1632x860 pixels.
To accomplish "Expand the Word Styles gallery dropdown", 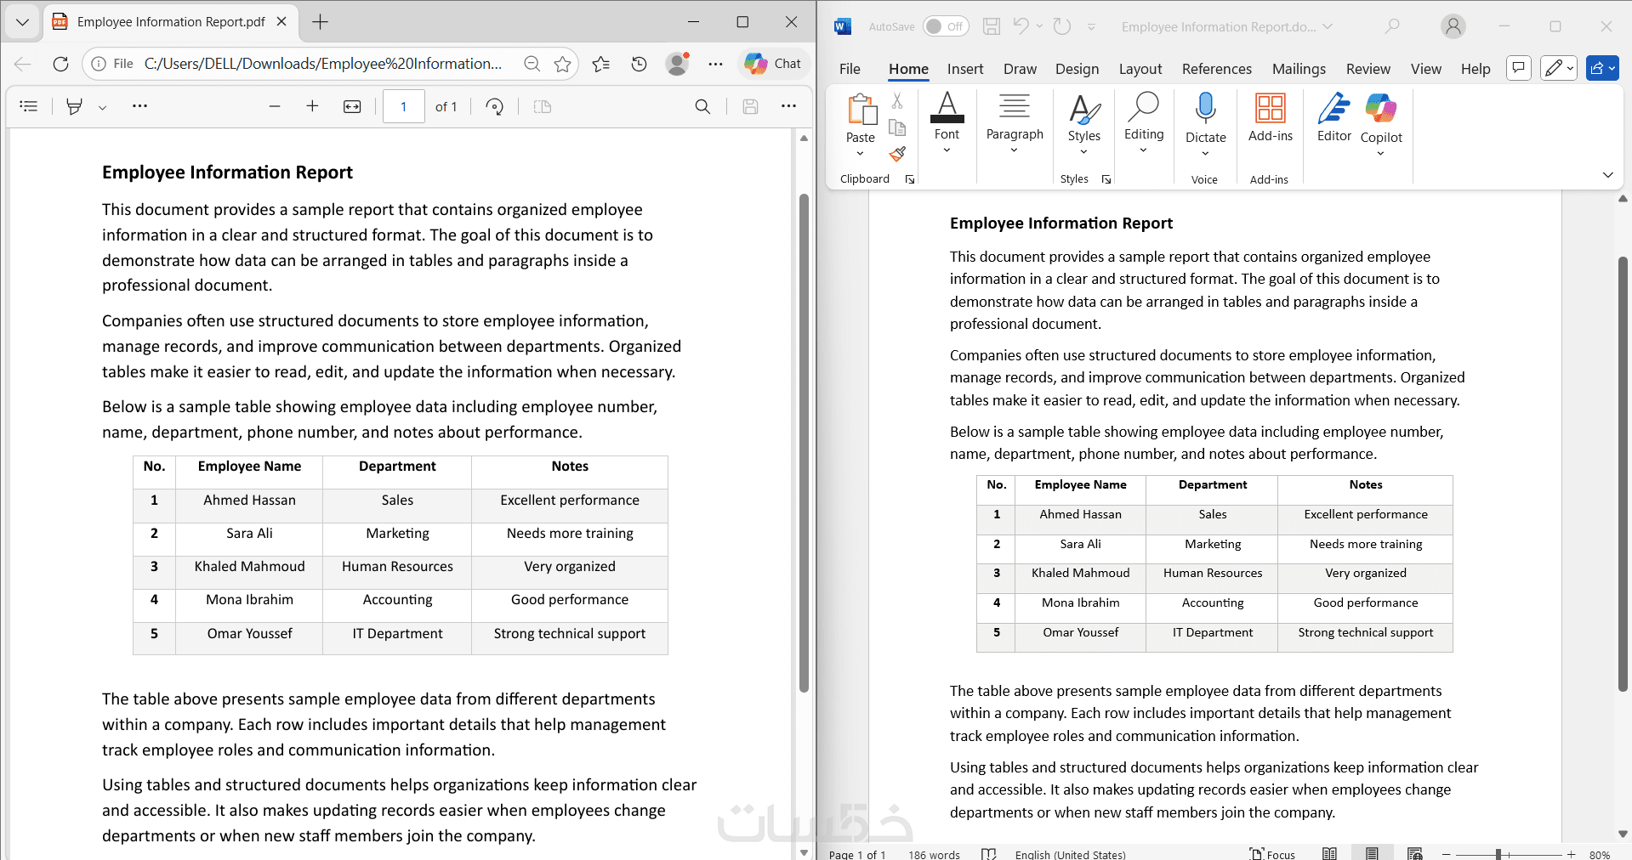I will pyautogui.click(x=1083, y=152).
